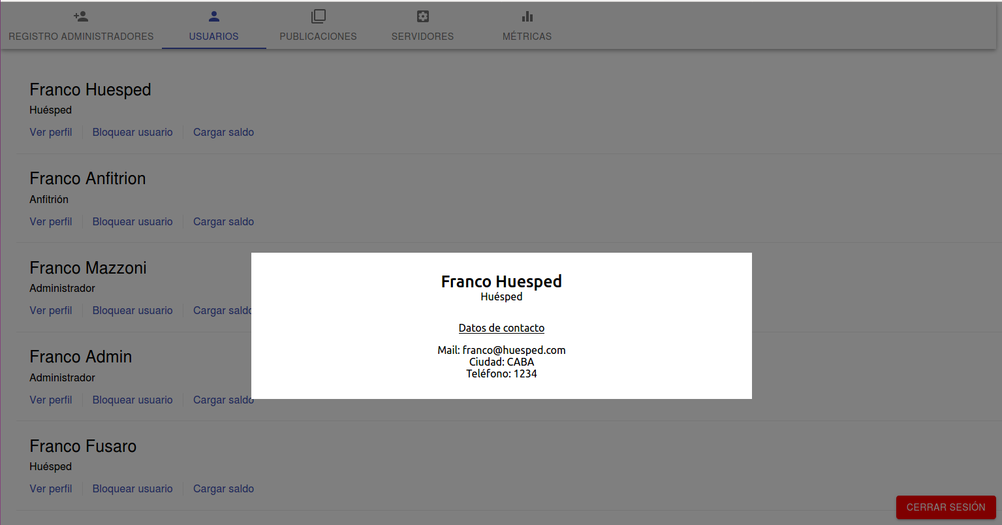The width and height of the screenshot is (1002, 525).
Task: Click Franco Mazzoni name in list
Action: pos(88,268)
